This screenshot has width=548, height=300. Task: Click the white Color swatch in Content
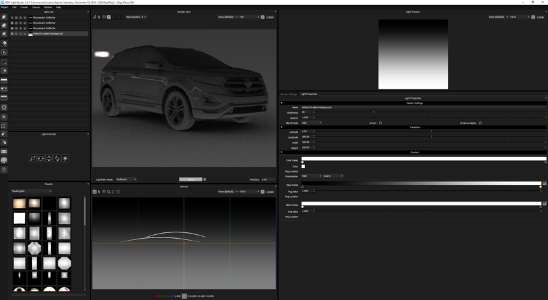pyautogui.click(x=303, y=167)
